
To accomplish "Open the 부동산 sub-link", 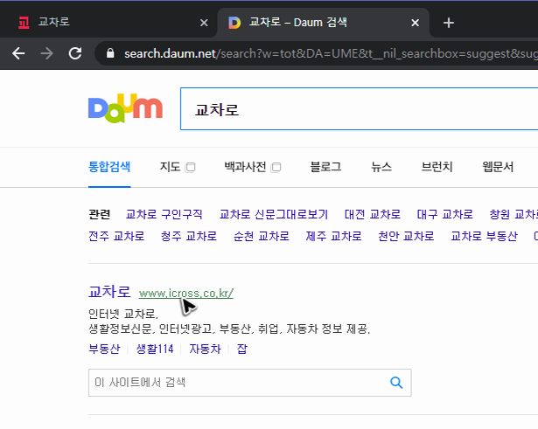I will pos(104,349).
